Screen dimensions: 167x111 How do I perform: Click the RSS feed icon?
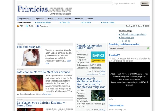18,26
